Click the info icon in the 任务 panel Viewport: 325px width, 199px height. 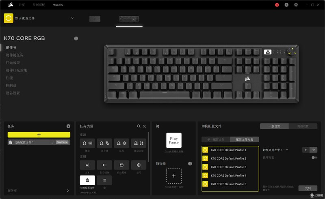[68, 126]
